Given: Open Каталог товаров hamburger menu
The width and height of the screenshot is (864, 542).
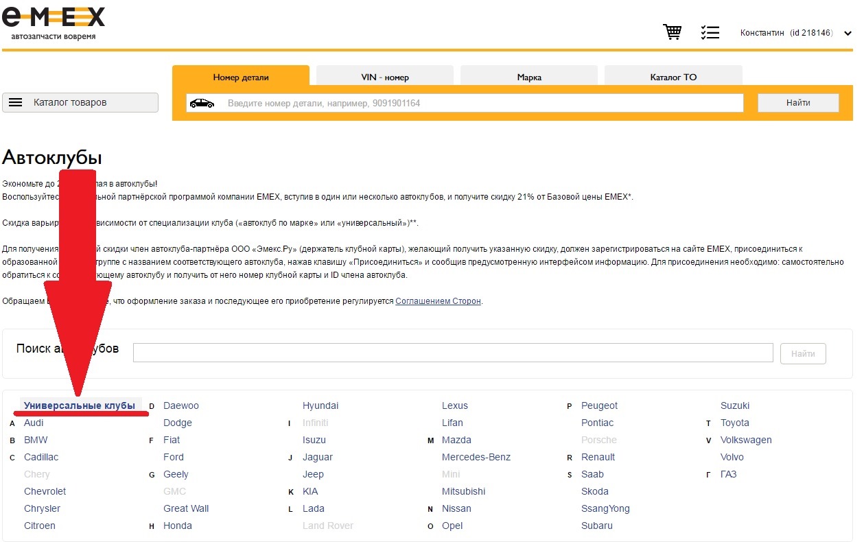Looking at the screenshot, I should tap(80, 102).
